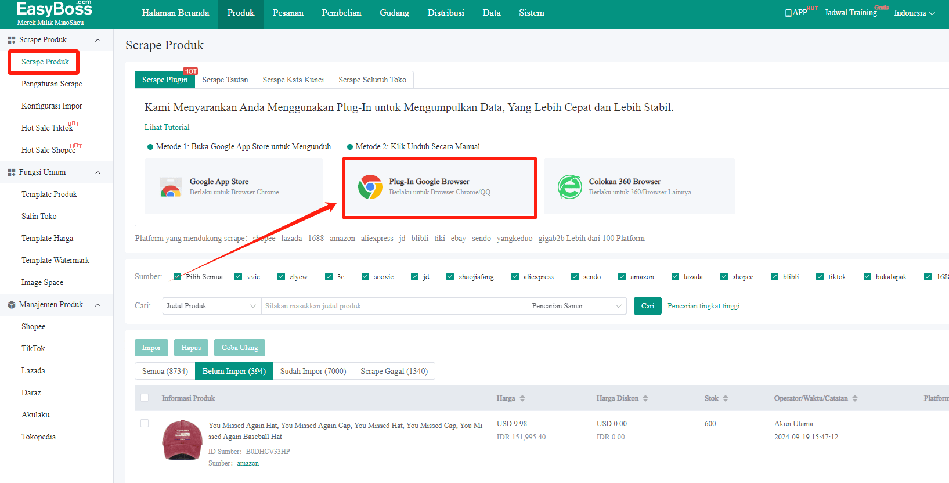The width and height of the screenshot is (949, 483).
Task: Open Template Watermark in sidebar
Action: pyautogui.click(x=55, y=261)
